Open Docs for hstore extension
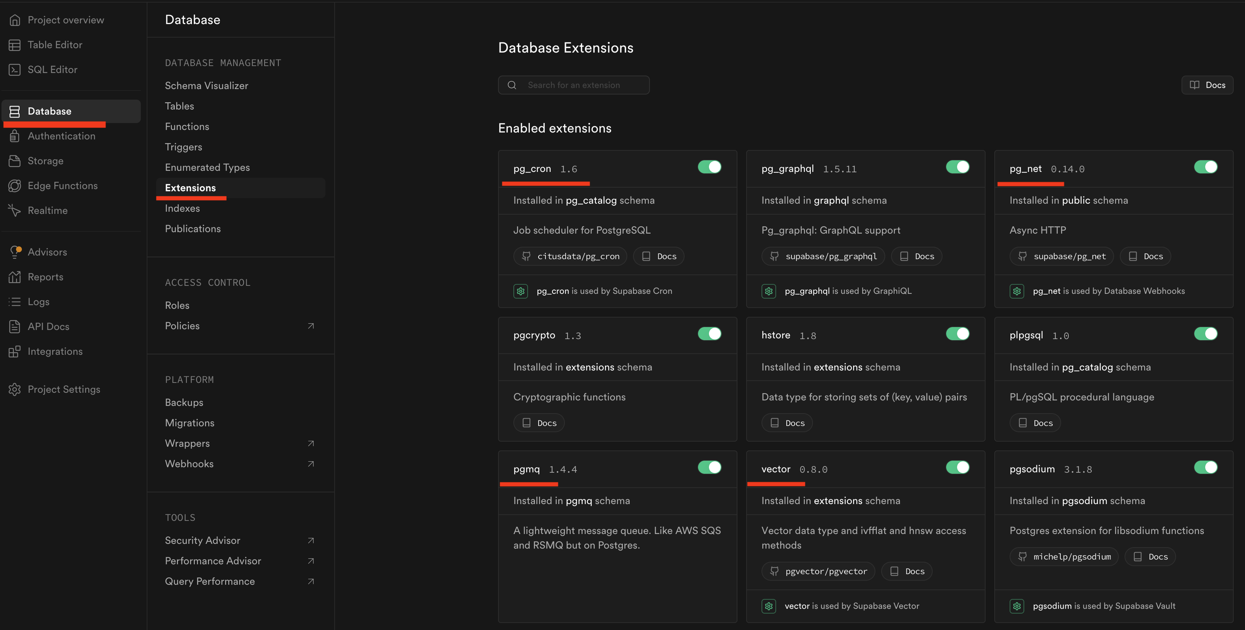This screenshot has height=630, width=1245. 787,423
